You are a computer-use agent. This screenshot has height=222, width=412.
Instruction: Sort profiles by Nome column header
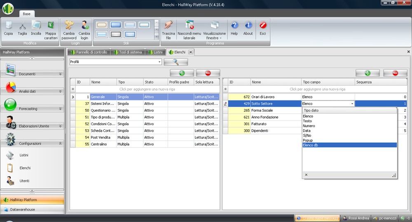click(103, 82)
